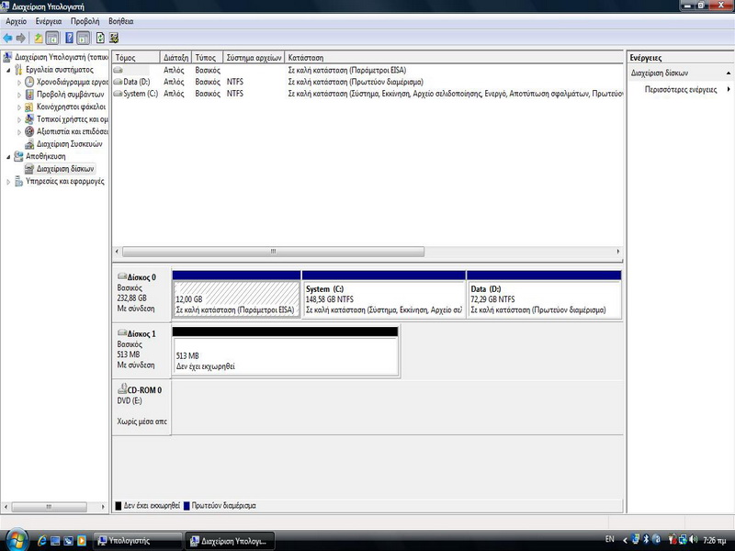Expand the Τοπικοί χρήστες node
Image resolution: width=735 pixels, height=551 pixels.
(19, 119)
